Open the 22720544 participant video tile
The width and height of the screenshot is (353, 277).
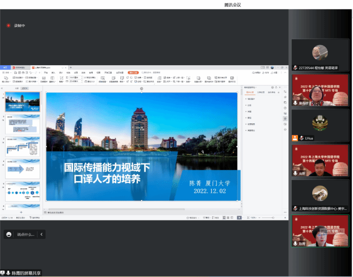coord(320,54)
